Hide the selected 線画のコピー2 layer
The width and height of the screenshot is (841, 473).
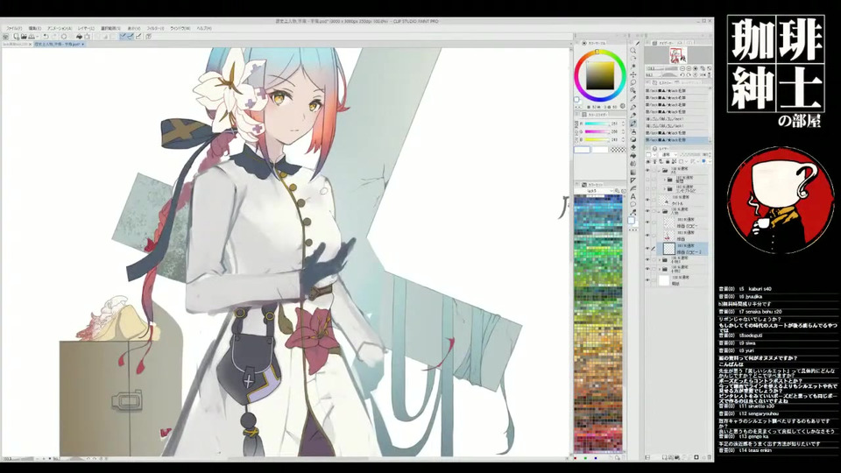[647, 248]
